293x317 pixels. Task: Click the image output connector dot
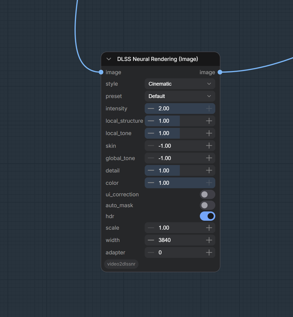pos(220,72)
